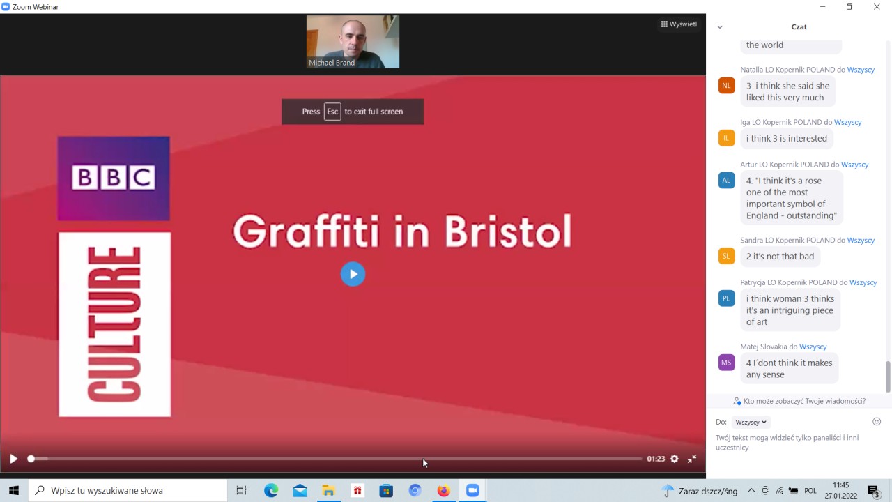Viewport: 892px width, 502px height.
Task: Click the Windows search box
Action: (x=128, y=490)
